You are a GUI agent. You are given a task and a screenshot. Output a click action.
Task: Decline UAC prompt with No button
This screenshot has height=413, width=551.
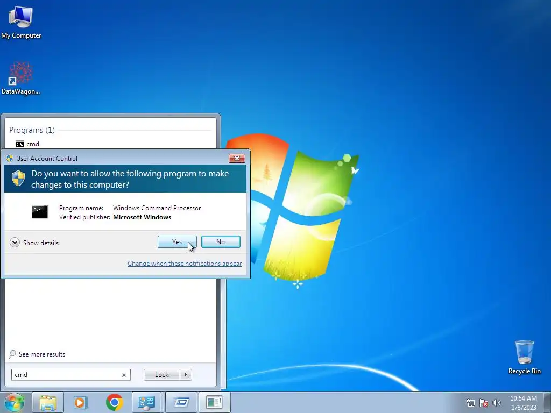(221, 241)
